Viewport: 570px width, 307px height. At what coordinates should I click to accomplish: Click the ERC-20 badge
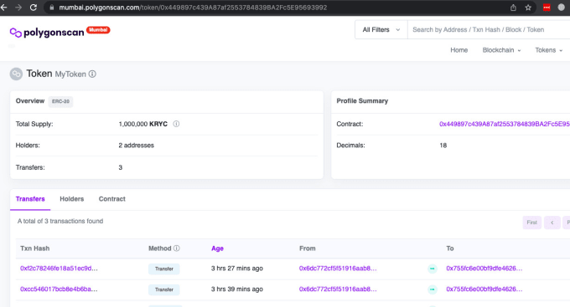(60, 101)
